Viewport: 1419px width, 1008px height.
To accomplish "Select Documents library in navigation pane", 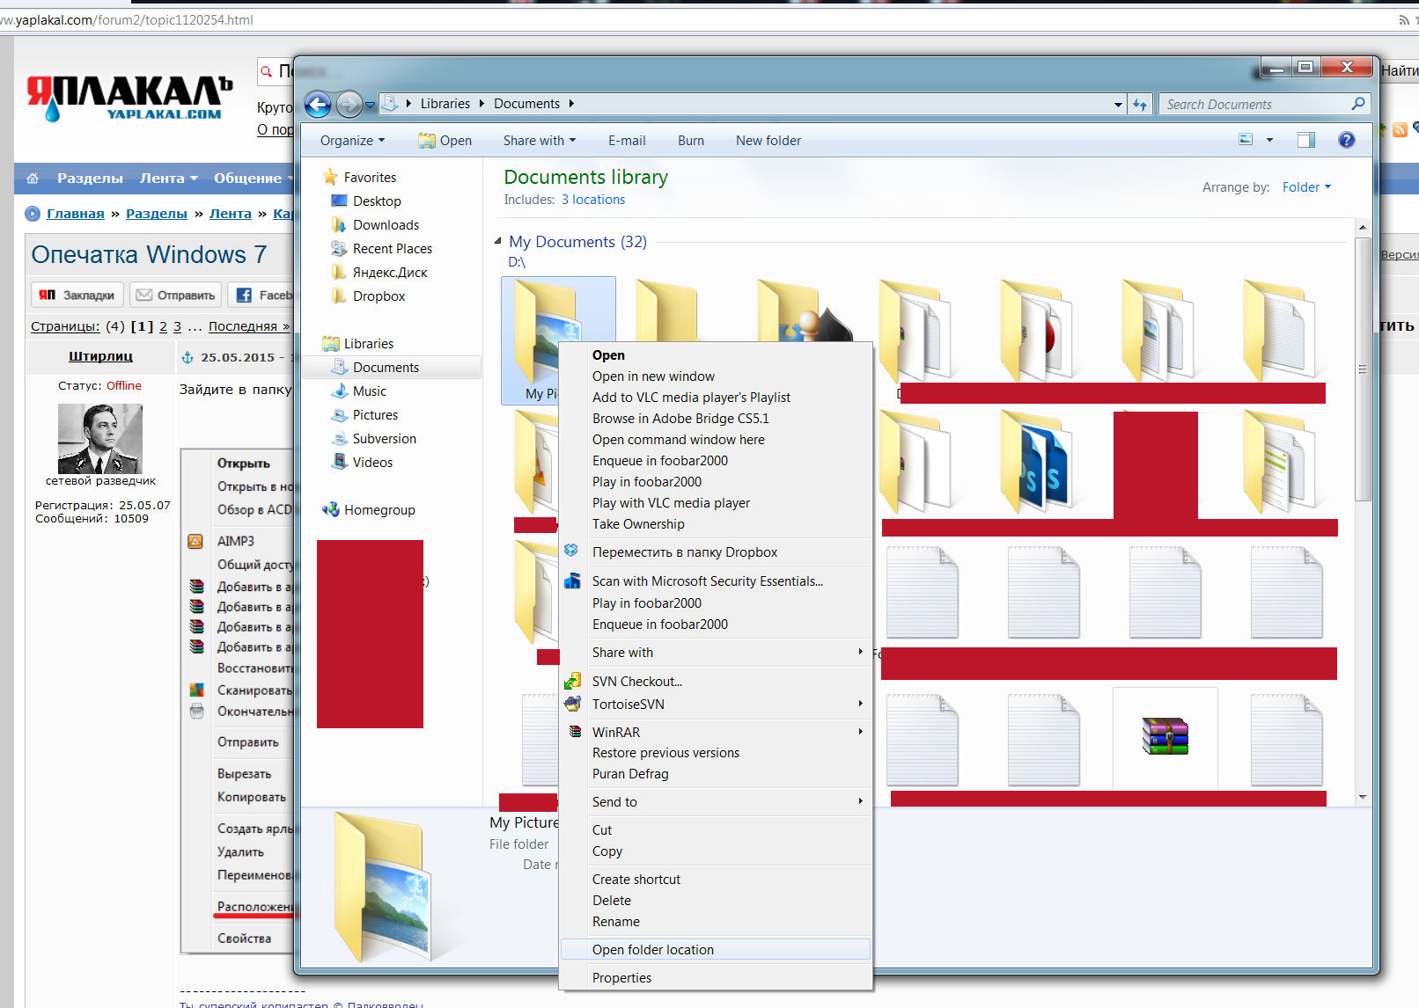I will point(386,368).
